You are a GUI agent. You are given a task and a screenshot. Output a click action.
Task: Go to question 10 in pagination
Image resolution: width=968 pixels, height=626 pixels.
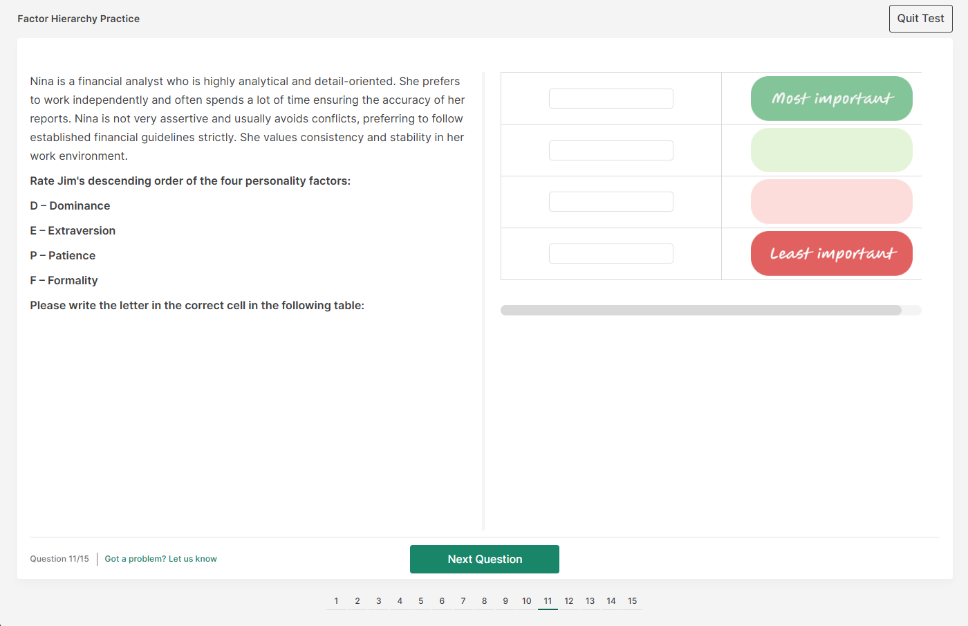(526, 601)
